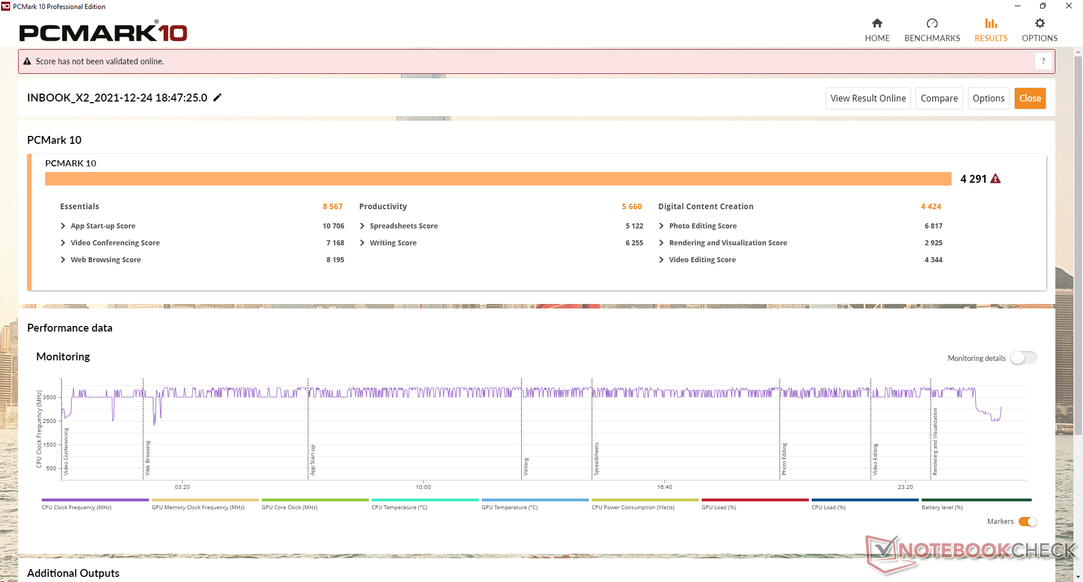The height and width of the screenshot is (582, 1083).
Task: Select the Results bar chart icon
Action: pyautogui.click(x=990, y=23)
